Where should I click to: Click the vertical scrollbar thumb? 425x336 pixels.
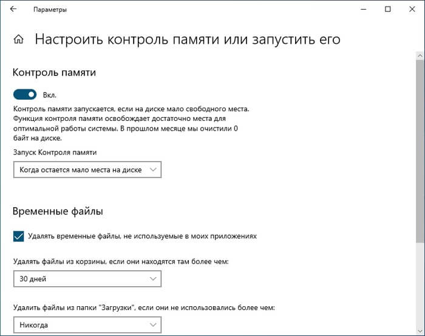(420, 152)
